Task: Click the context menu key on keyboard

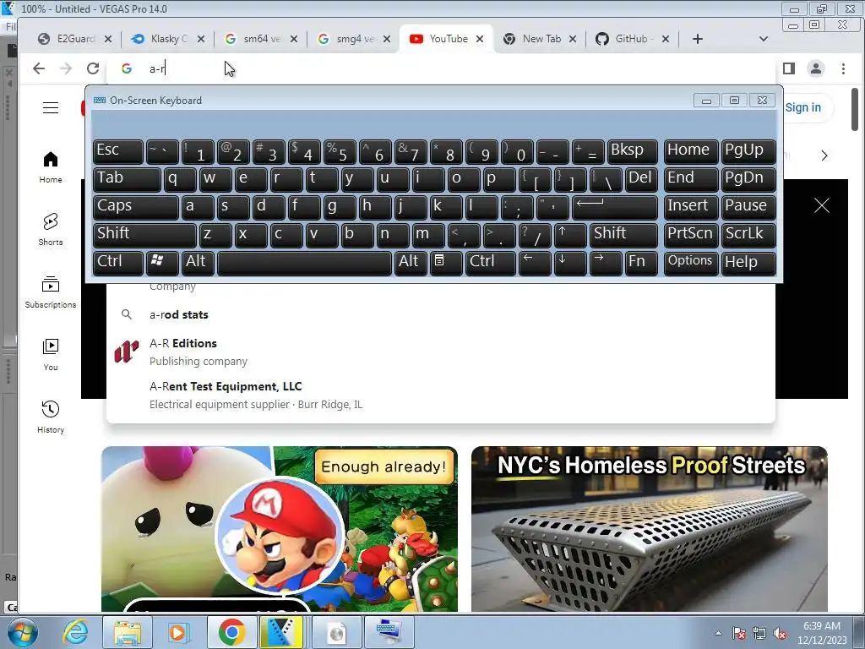Action: click(x=446, y=263)
